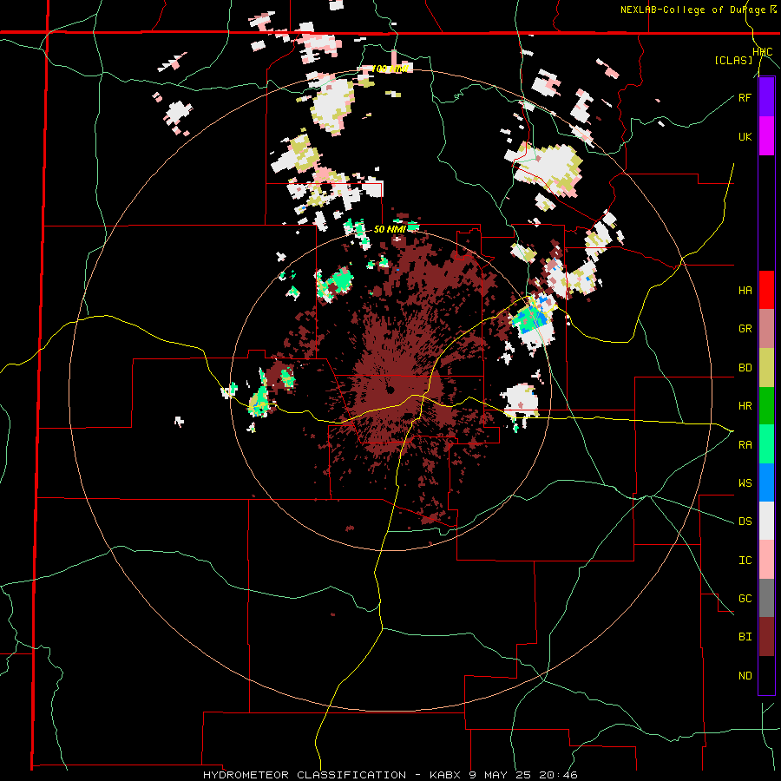Screen dimensions: 781x781
Task: Select the GR legend color block
Action: [766, 329]
